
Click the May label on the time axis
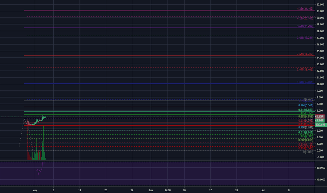(35, 190)
